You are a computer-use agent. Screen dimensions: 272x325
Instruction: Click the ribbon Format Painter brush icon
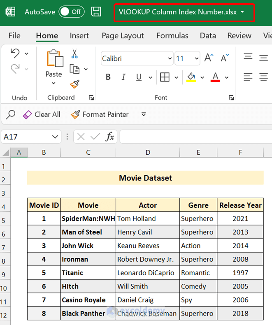pyautogui.click(x=74, y=84)
